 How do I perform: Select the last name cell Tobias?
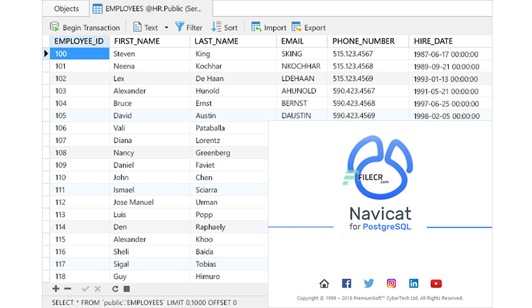[x=229, y=264]
